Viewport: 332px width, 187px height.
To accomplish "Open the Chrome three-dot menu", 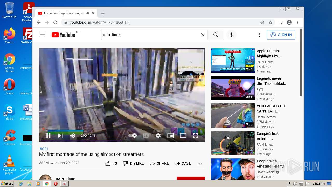I will [x=298, y=22].
